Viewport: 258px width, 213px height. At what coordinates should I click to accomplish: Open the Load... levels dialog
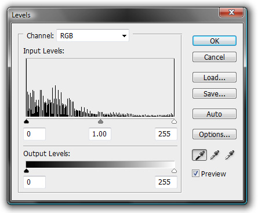tap(215, 77)
